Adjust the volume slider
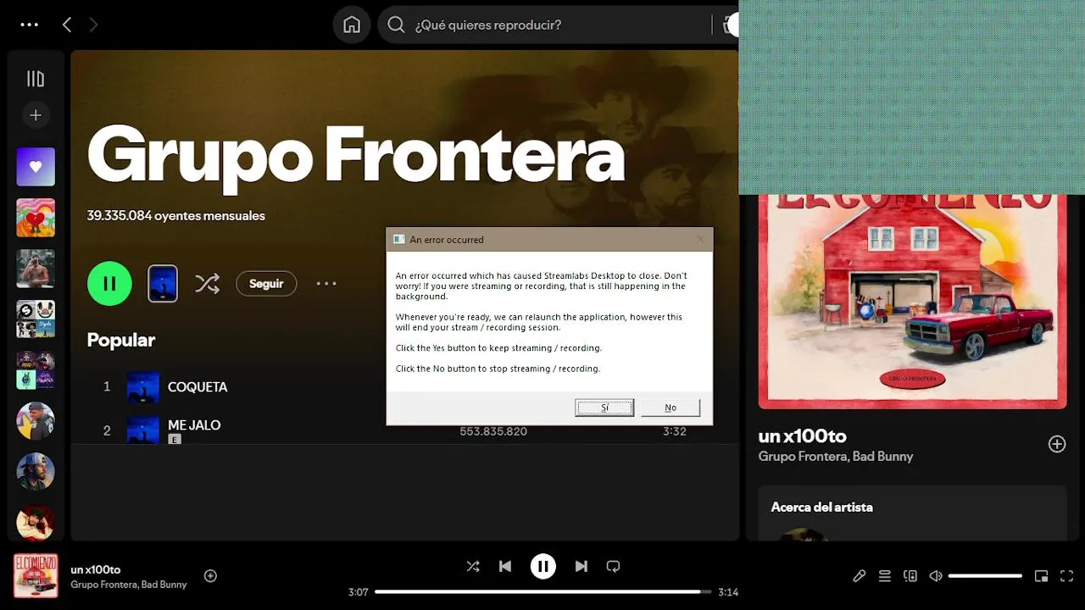This screenshot has width=1085, height=610. [985, 576]
